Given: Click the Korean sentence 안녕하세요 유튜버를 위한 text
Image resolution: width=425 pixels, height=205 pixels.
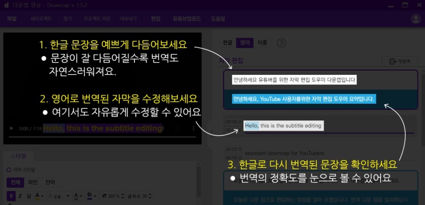Looking at the screenshot, I should coord(294,80).
